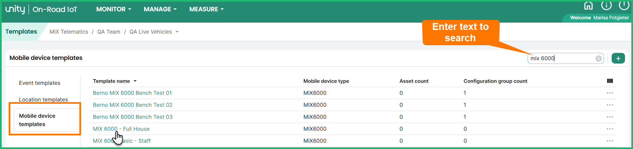Open actions menu for MiX 6000 Full House
This screenshot has width=633, height=149.
point(610,129)
